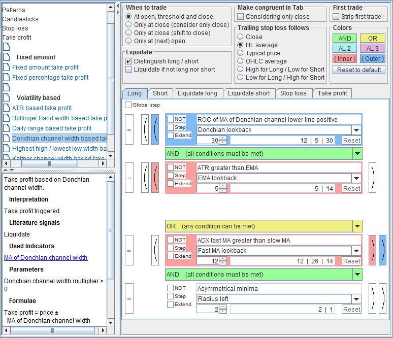Switch to the Liquidate short tab
393x338 pixels.
[248, 93]
